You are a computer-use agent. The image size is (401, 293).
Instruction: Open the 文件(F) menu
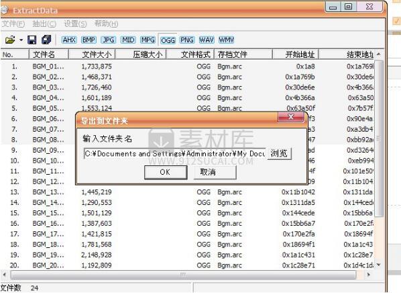click(13, 24)
